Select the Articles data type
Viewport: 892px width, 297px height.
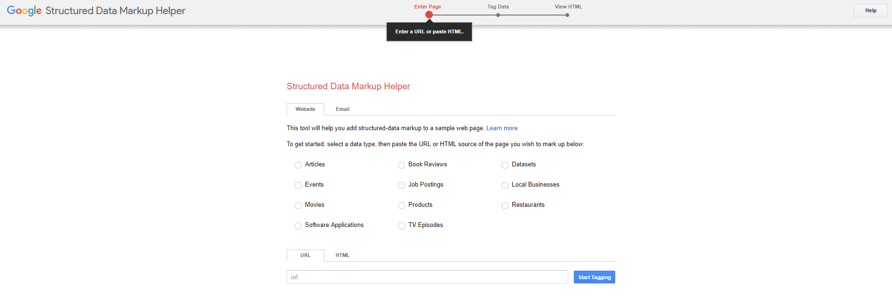tap(298, 165)
